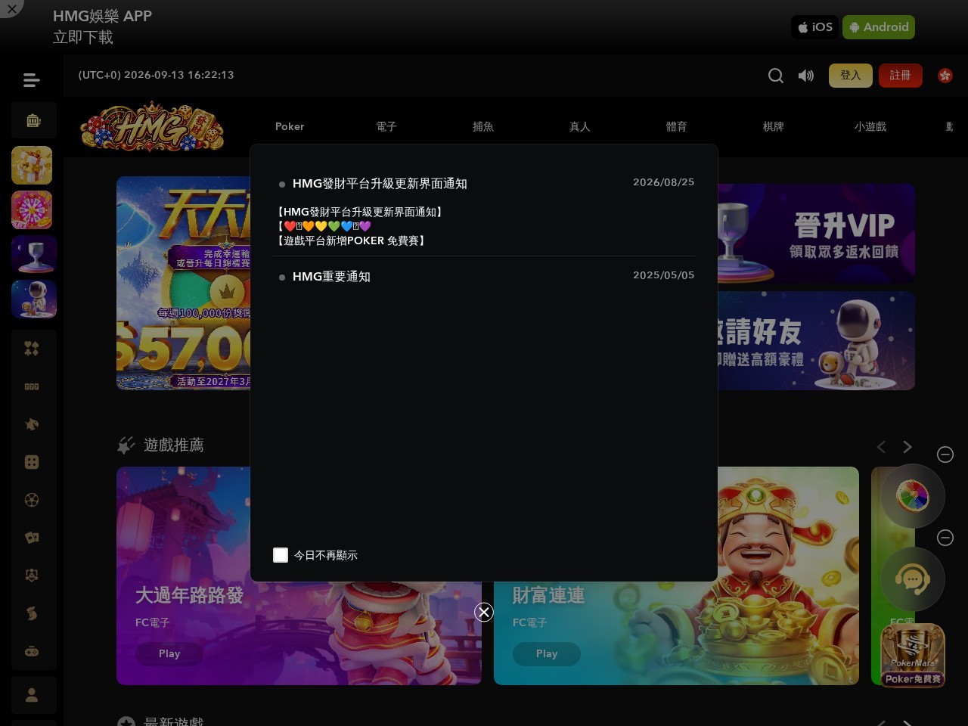Viewport: 968px width, 726px height.
Task: Click the 2025/05/05 notice date
Action: click(x=663, y=275)
